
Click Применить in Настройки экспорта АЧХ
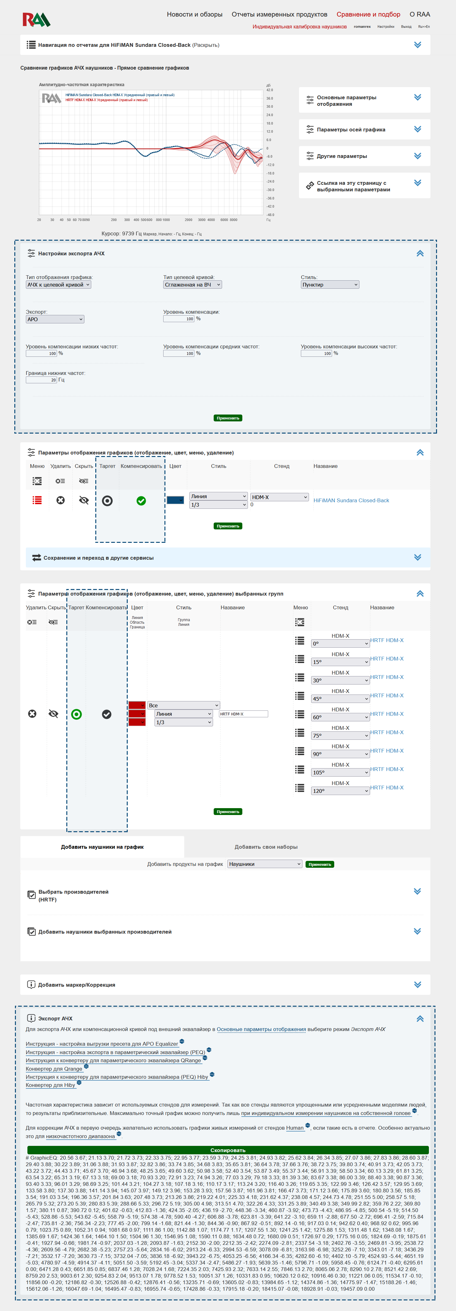pos(228,418)
